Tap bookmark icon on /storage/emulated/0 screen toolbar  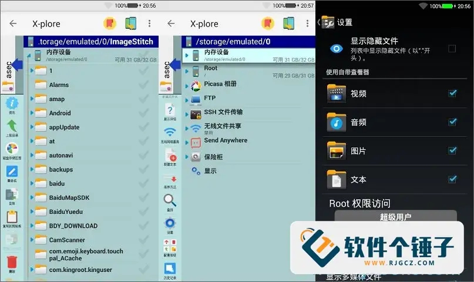267,23
